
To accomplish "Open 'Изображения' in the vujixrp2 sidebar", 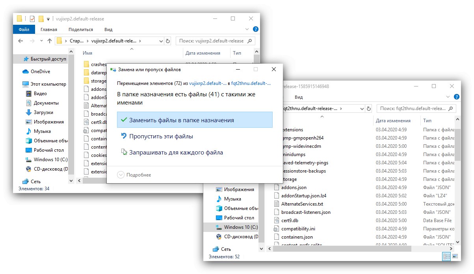I will (45, 122).
